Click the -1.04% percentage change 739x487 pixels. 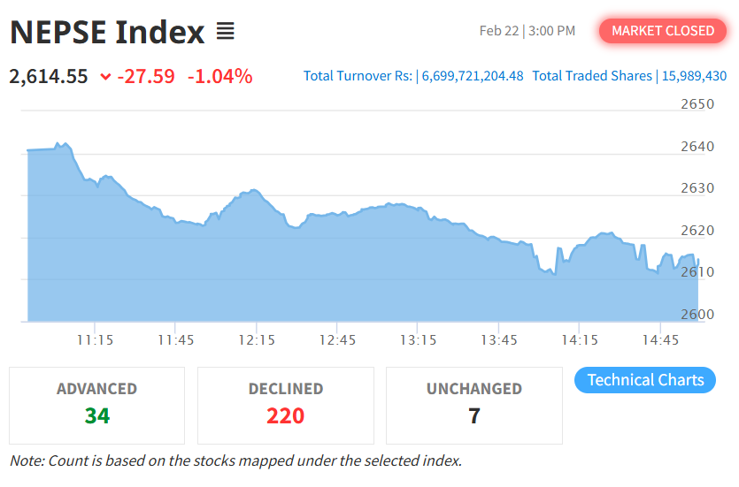pyautogui.click(x=219, y=77)
